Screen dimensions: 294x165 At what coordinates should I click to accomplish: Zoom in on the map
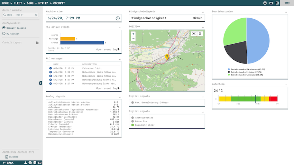coord(133,34)
